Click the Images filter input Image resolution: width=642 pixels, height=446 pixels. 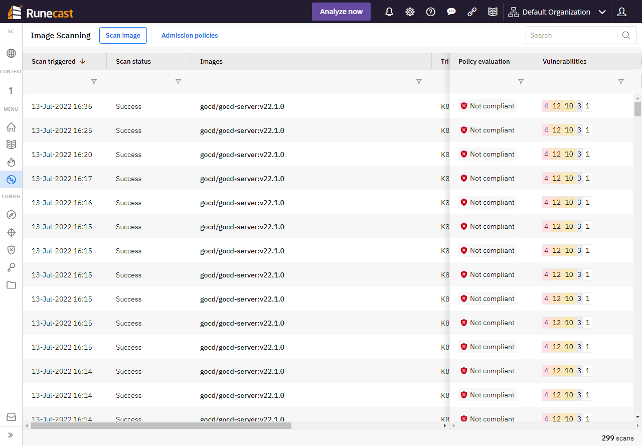(303, 82)
